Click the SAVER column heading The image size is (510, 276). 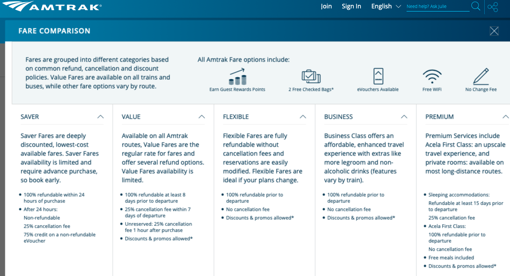click(x=30, y=117)
